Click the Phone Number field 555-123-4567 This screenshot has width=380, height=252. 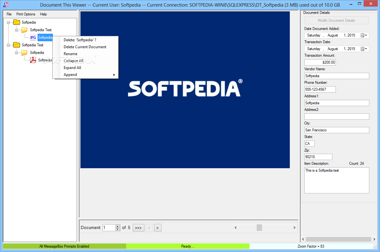click(x=320, y=89)
